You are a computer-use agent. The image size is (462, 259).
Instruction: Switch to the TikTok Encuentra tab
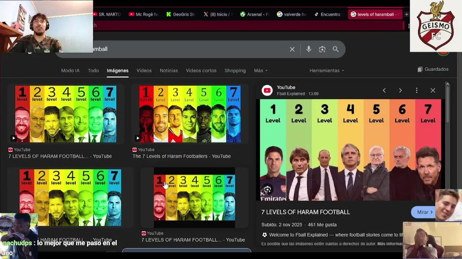point(328,14)
